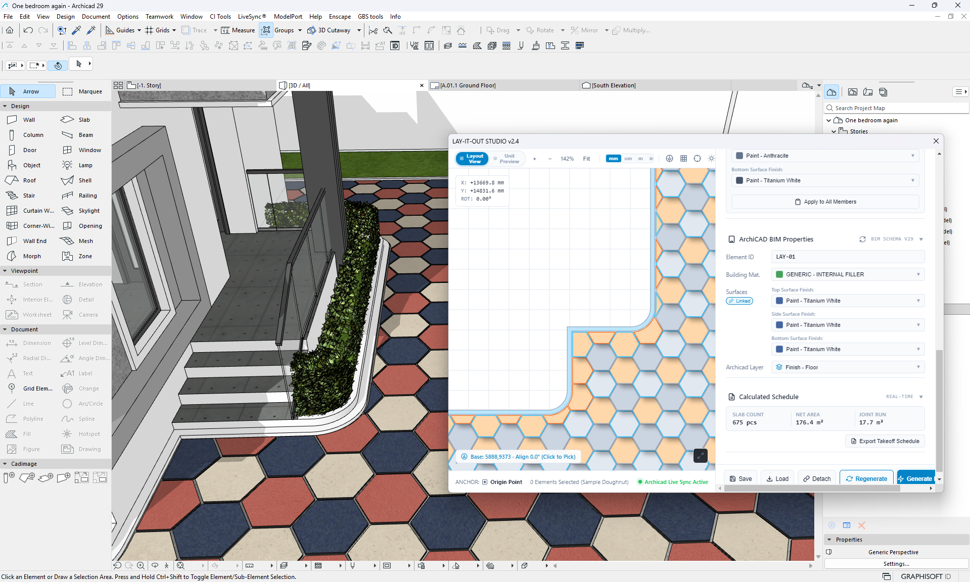The height and width of the screenshot is (582, 970).
Task: Select the Zone tool
Action: tap(83, 256)
